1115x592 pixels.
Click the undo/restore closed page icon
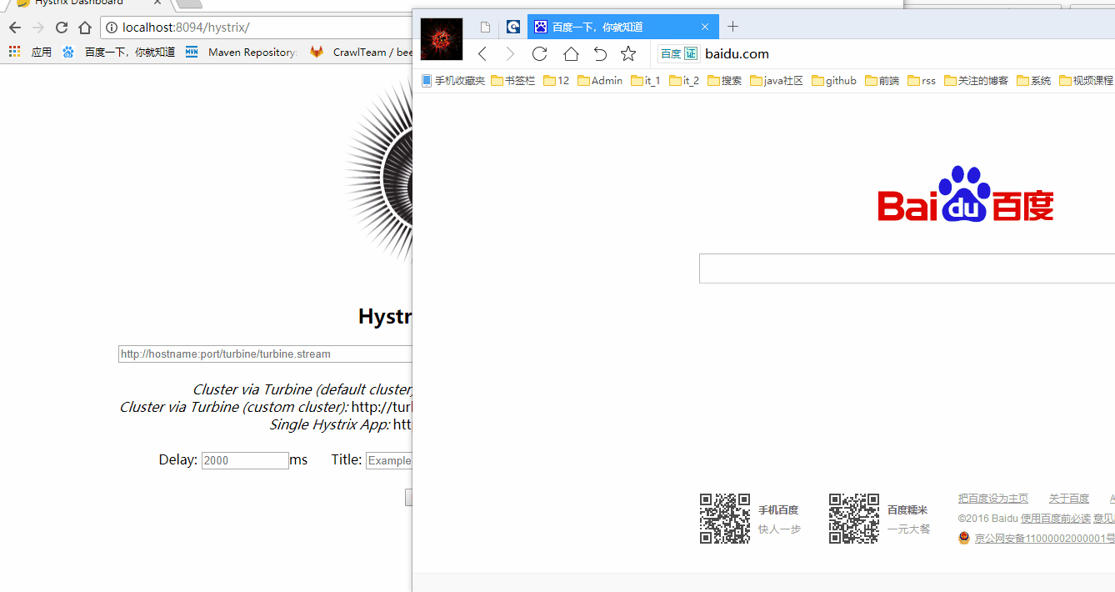[x=600, y=54]
